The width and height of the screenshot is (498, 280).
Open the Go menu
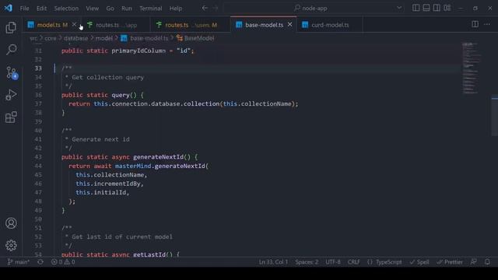click(110, 9)
